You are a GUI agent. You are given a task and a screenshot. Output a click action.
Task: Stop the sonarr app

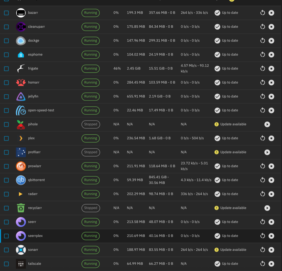click(x=271, y=250)
